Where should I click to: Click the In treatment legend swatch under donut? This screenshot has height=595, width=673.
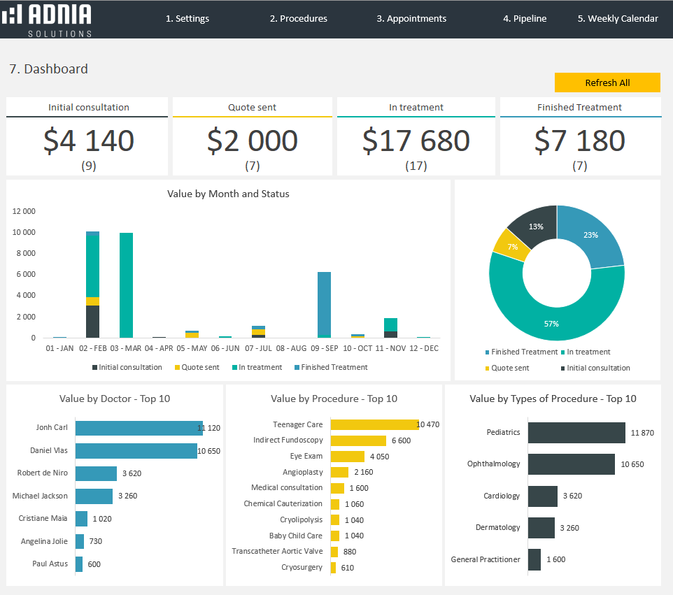562,352
